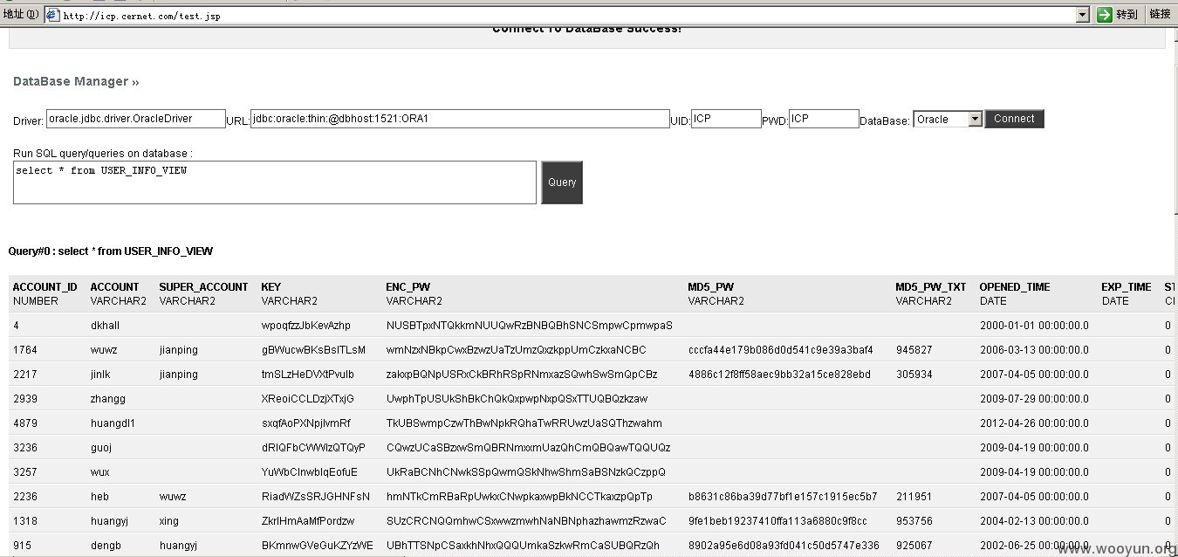Click account ID cell '2939'

point(25,399)
